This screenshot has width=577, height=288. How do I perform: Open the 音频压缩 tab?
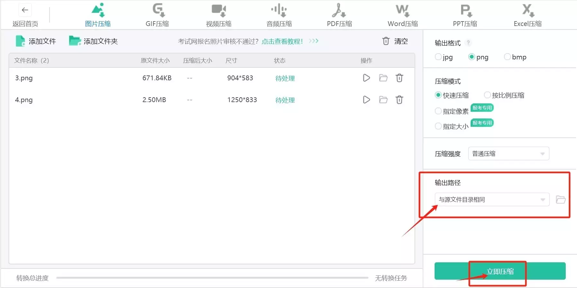tap(279, 15)
